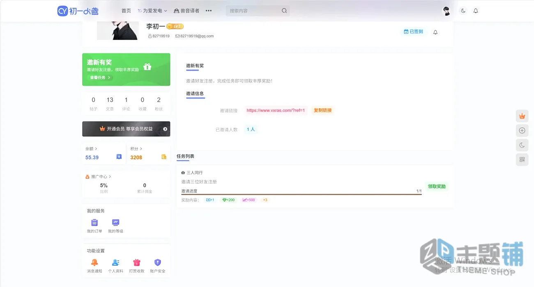Expand the 为爱发电 dropdown menu

click(152, 11)
